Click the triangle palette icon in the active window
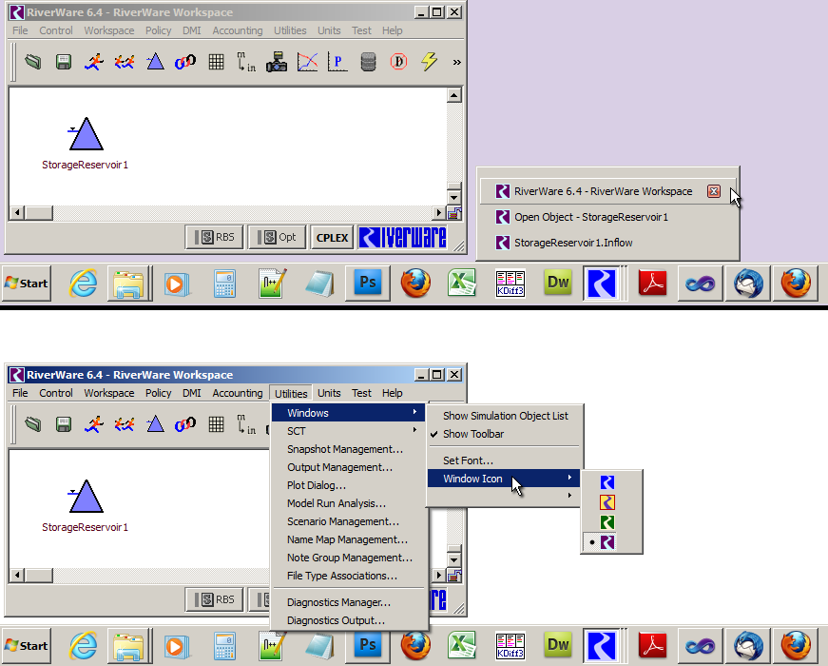This screenshot has width=828, height=666. pyautogui.click(x=155, y=424)
